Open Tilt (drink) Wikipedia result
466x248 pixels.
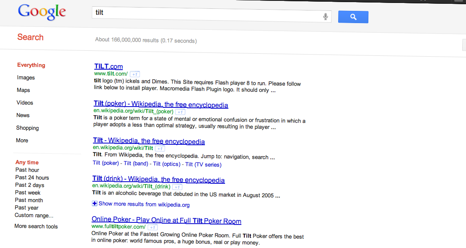click(x=158, y=180)
